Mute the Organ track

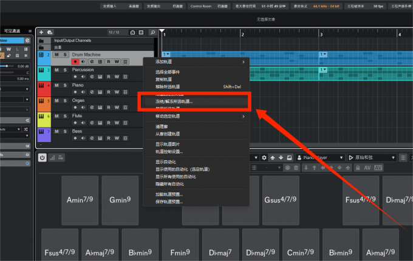[56, 101]
